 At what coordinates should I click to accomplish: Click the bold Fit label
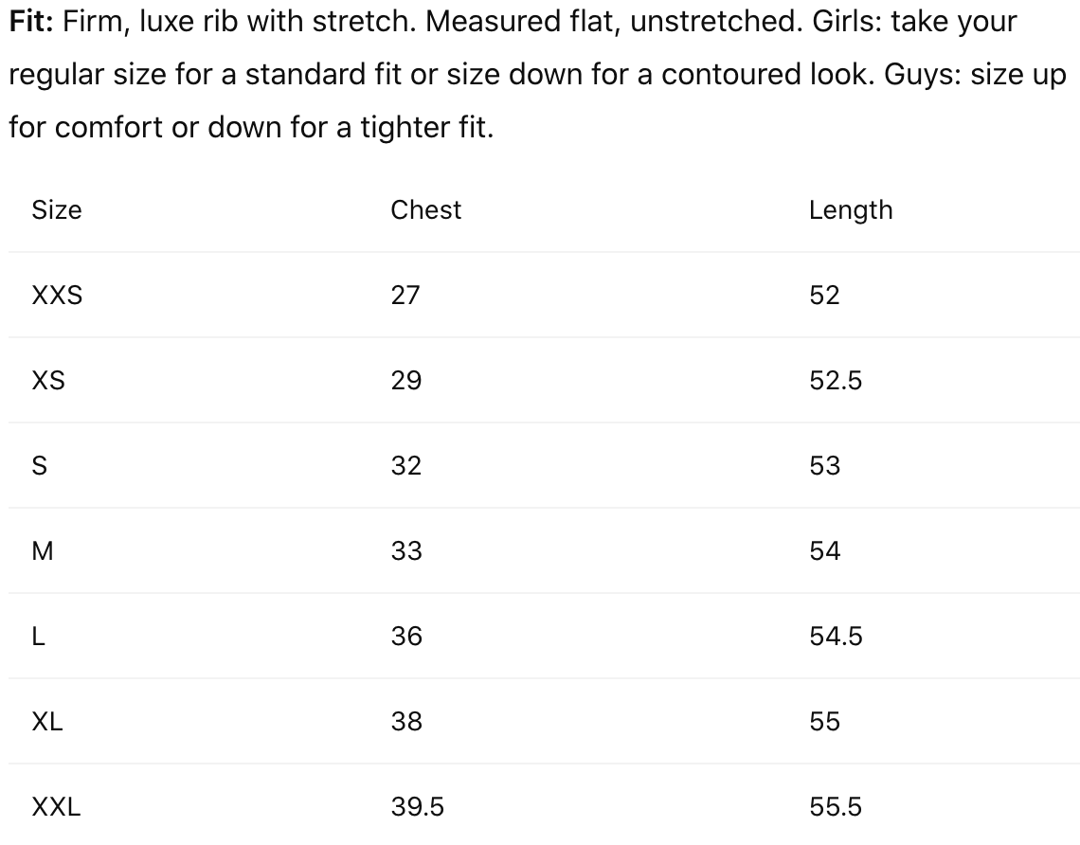(x=31, y=21)
